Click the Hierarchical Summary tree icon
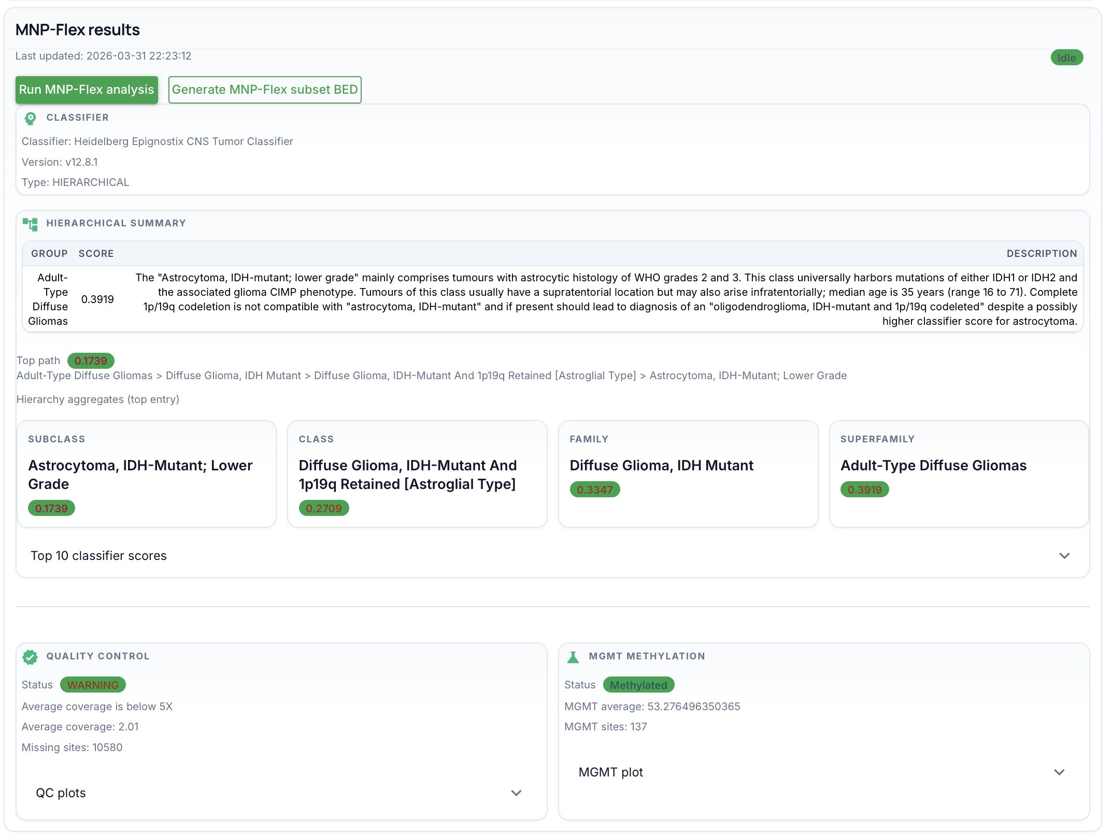The height and width of the screenshot is (835, 1112). click(31, 224)
